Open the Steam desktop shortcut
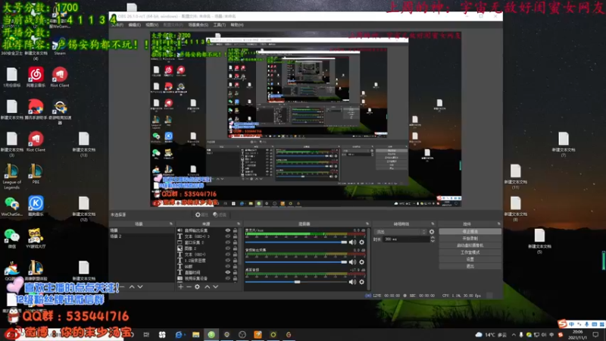Viewport: 606px width, 341px height. tap(60, 45)
